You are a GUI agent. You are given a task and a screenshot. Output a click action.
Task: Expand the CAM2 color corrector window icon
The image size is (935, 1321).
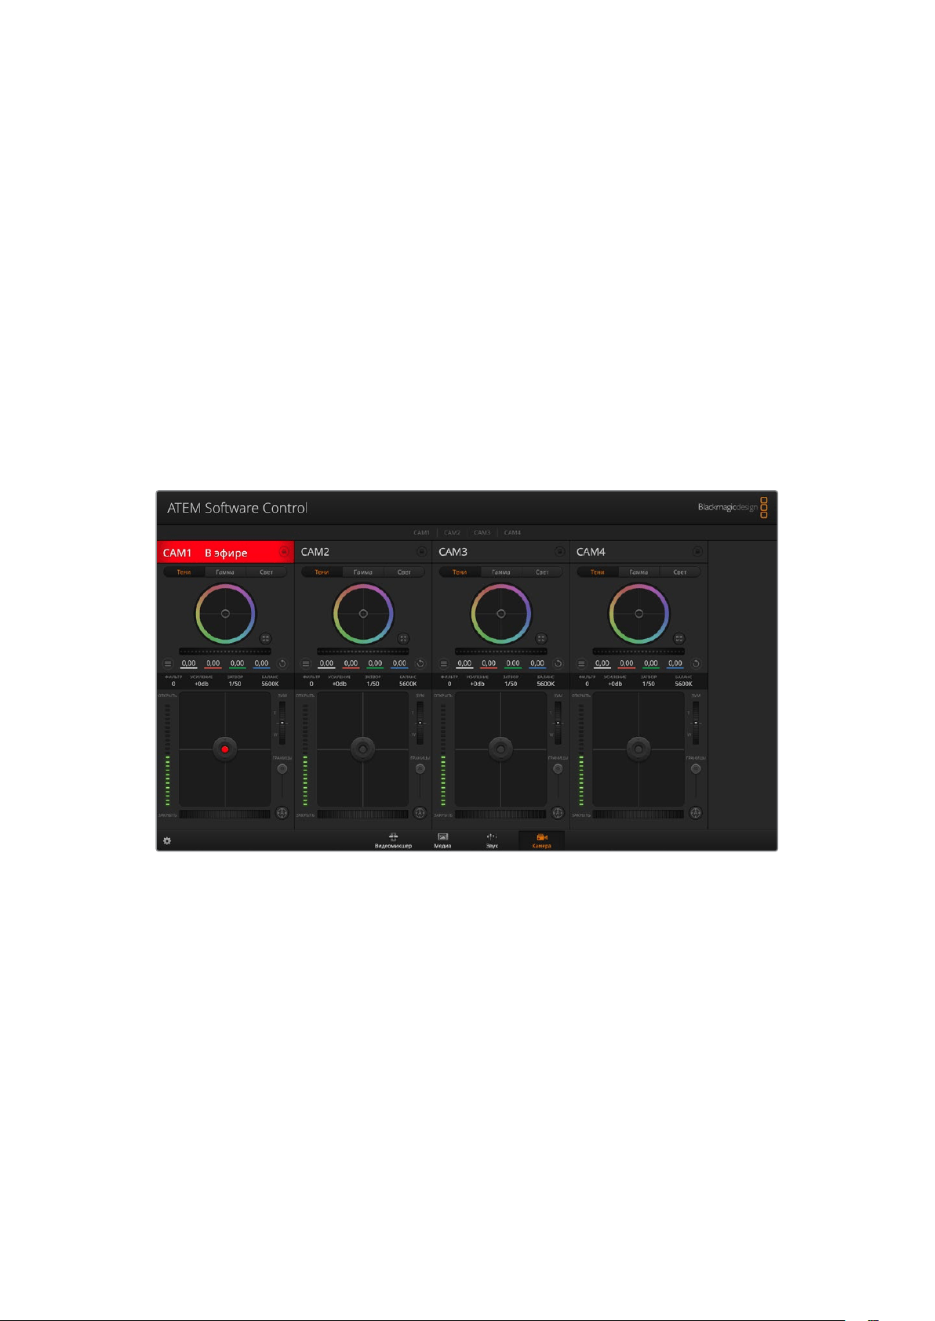403,639
